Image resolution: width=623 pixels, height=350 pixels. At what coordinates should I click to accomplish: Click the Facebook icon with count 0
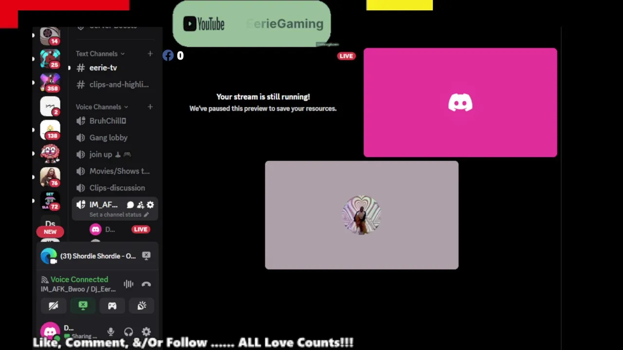click(168, 55)
